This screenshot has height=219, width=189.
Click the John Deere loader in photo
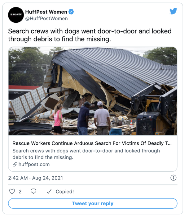(154, 110)
